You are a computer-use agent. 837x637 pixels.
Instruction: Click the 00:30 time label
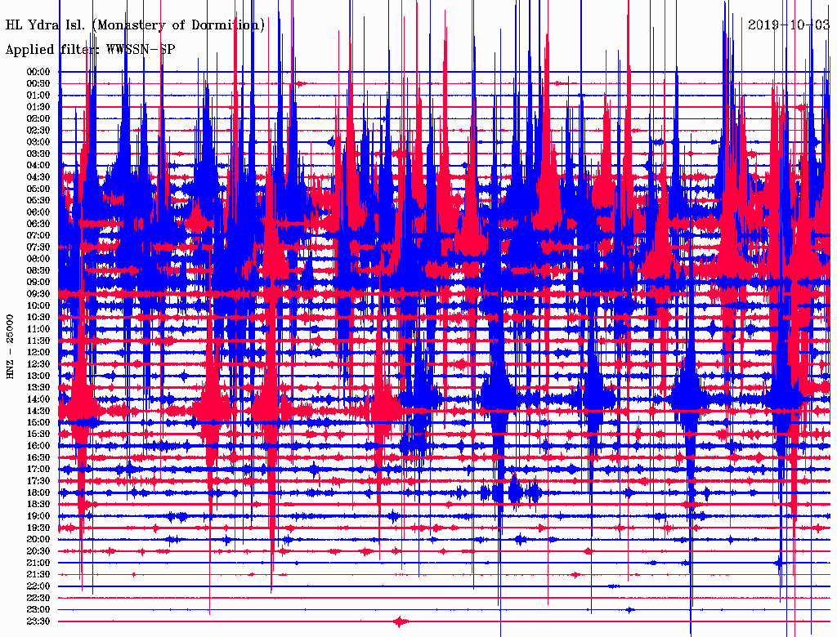click(38, 84)
